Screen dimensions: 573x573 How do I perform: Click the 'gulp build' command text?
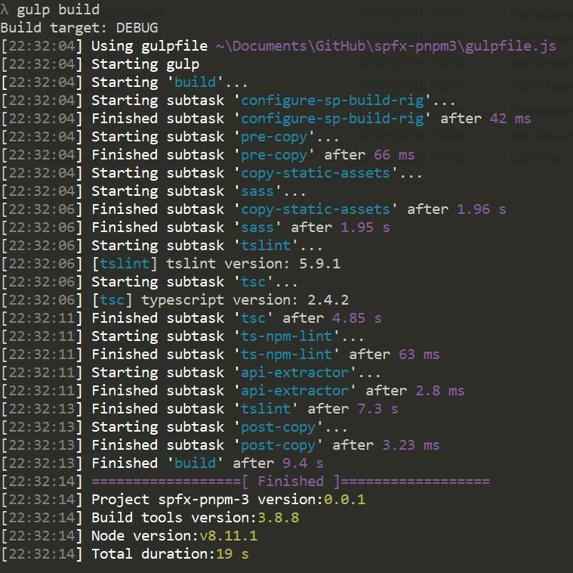tap(57, 10)
